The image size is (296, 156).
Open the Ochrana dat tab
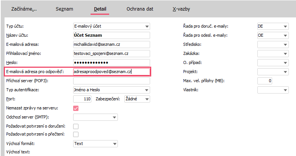coord(140,9)
